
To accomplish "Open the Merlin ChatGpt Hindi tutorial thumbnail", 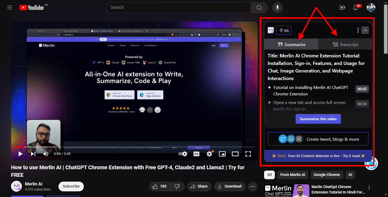I will 287,191.
